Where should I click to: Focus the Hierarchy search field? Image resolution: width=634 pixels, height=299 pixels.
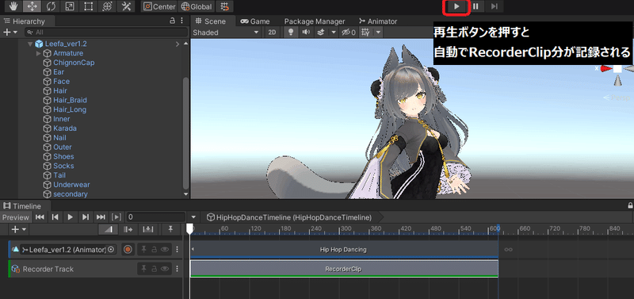(x=106, y=32)
